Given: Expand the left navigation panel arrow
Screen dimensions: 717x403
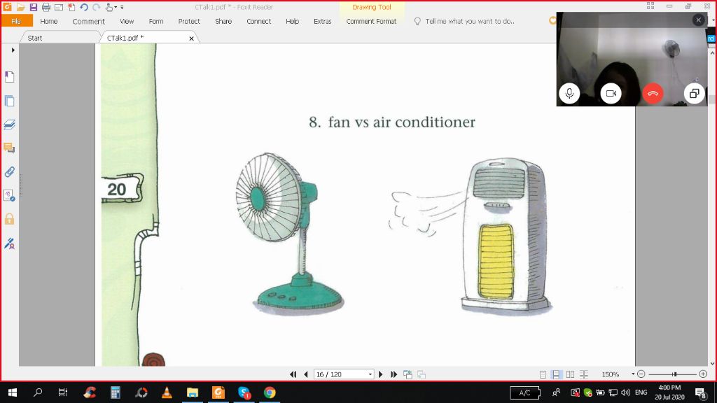Looking at the screenshot, I should pos(13,50).
